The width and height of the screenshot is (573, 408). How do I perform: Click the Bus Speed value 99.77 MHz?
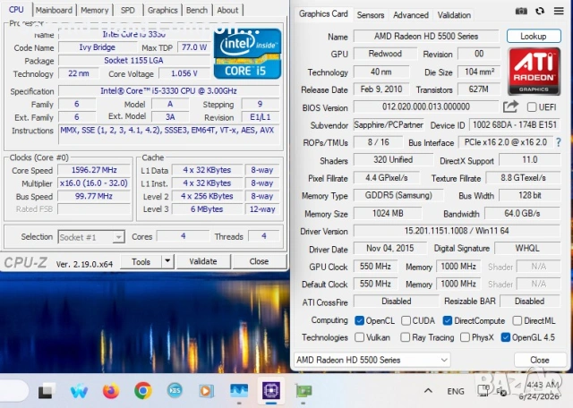pyautogui.click(x=94, y=196)
